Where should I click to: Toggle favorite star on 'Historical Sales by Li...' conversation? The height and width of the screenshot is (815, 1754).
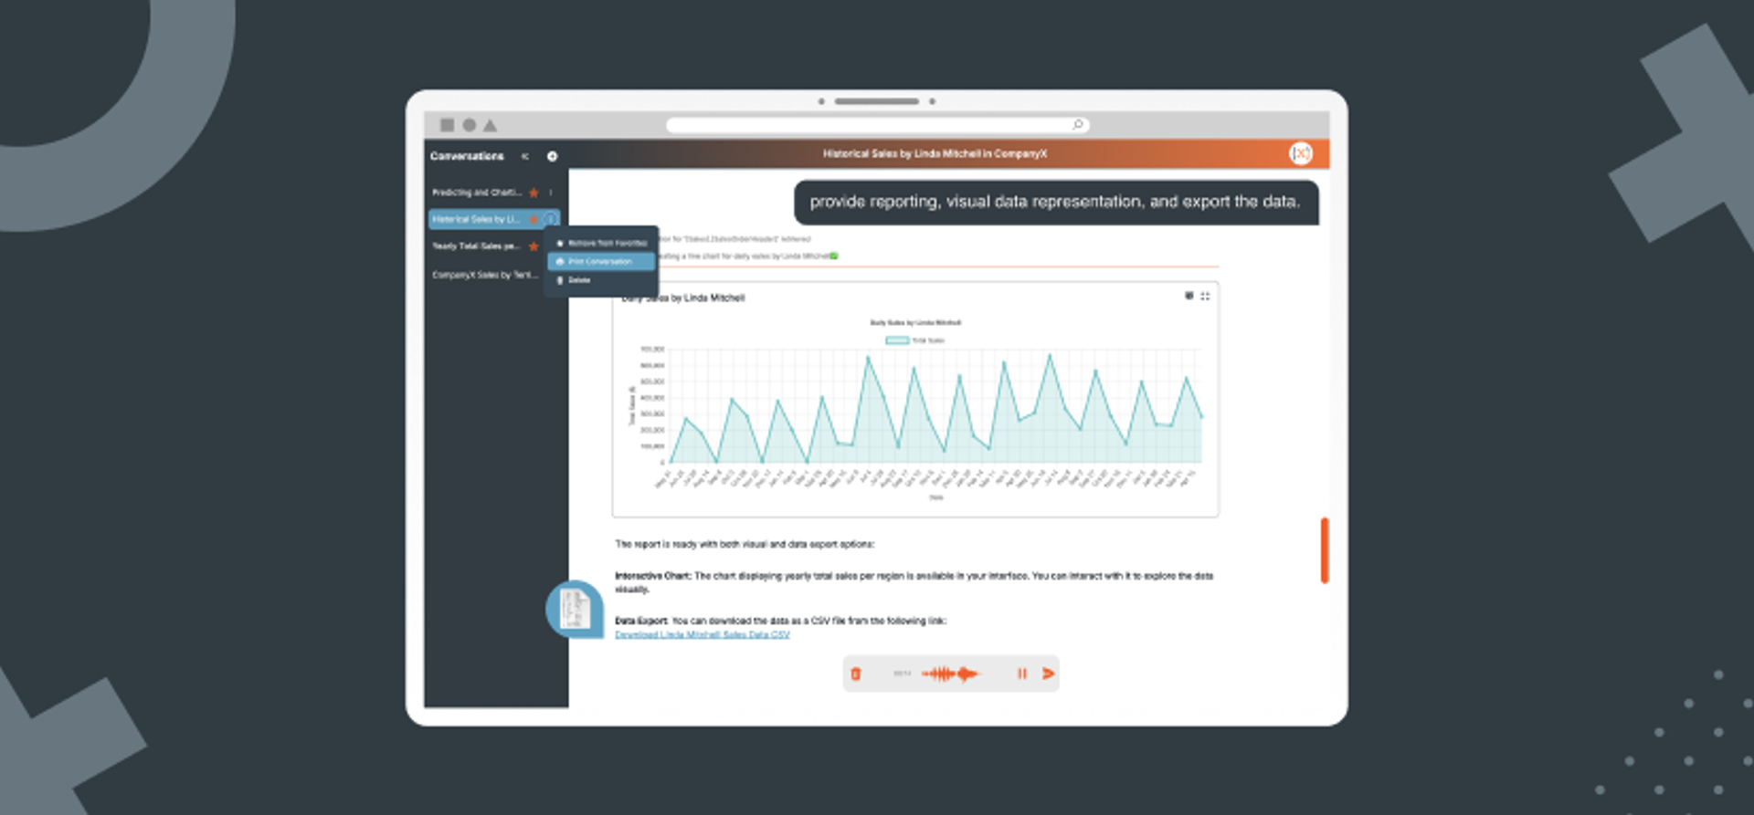click(534, 219)
